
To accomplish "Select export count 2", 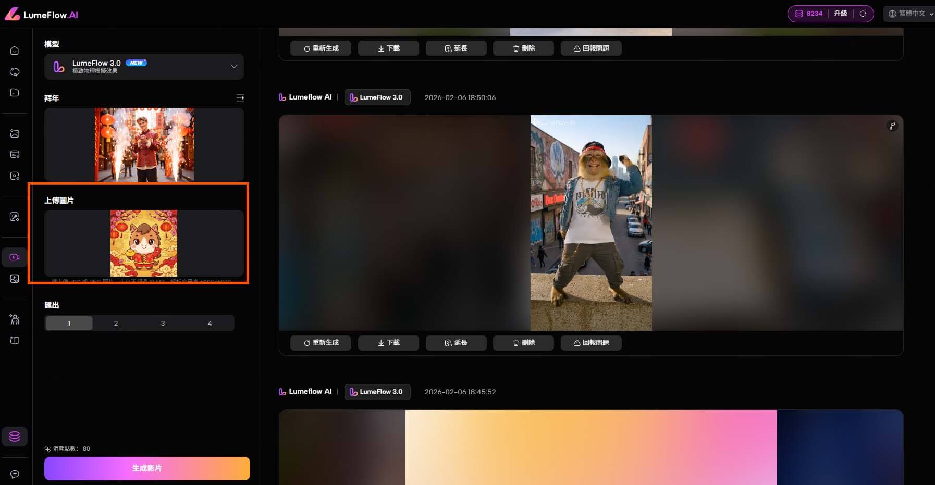I will [x=116, y=324].
